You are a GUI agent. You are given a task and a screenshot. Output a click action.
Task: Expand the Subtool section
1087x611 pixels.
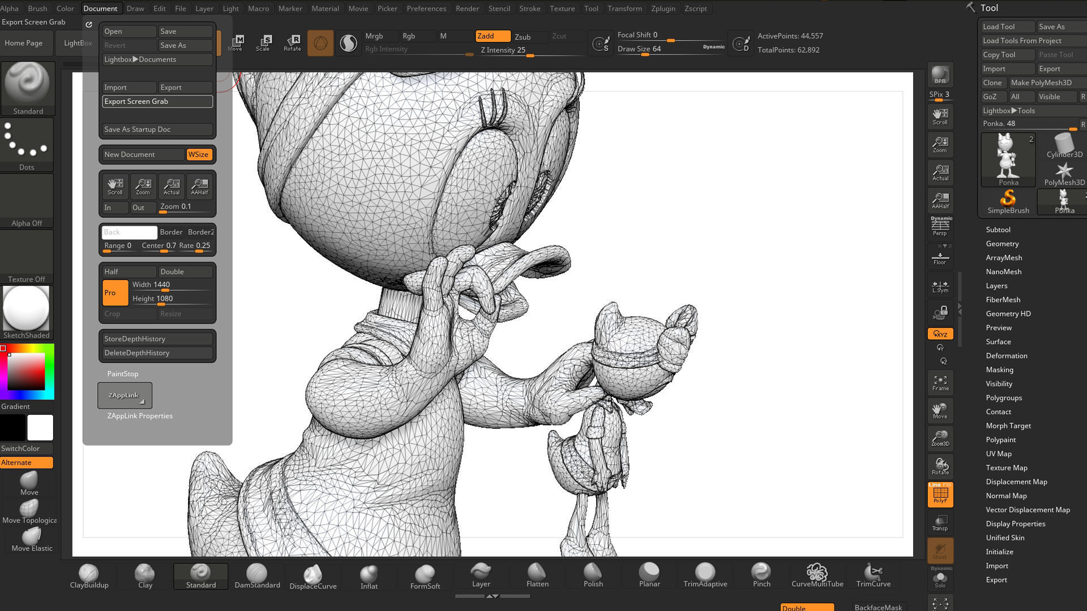(998, 230)
